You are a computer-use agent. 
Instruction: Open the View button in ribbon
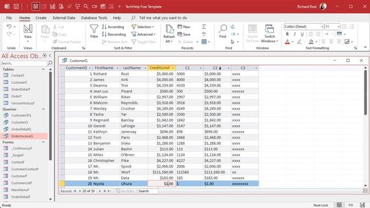pos(28,34)
